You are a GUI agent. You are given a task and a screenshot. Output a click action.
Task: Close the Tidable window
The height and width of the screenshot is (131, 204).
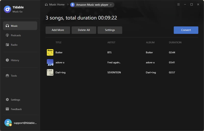pos(198,4)
